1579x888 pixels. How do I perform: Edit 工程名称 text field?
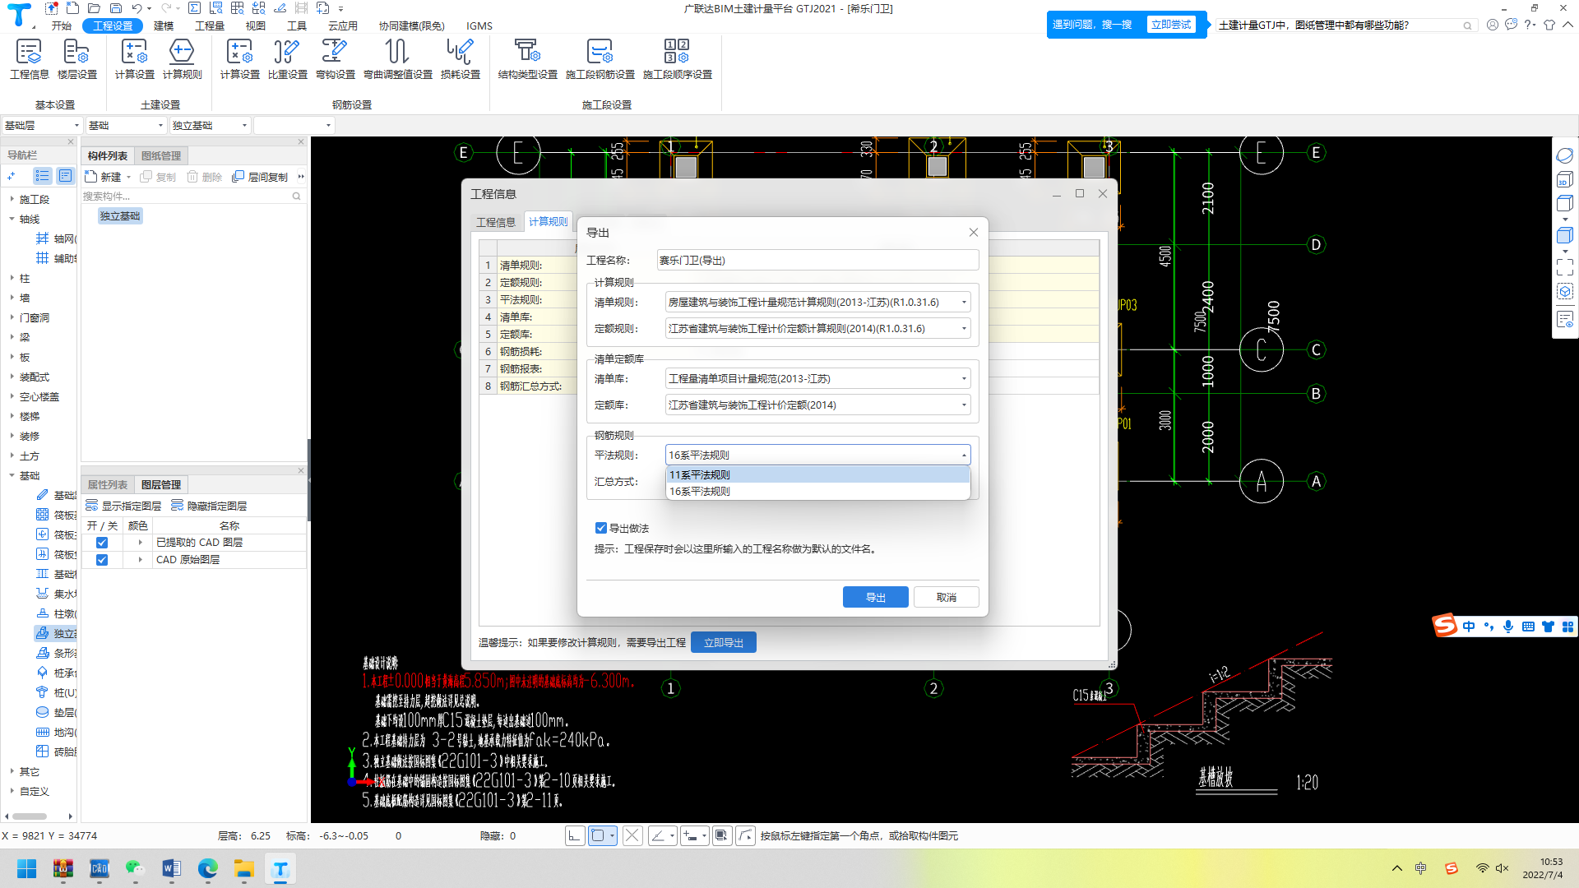(818, 260)
